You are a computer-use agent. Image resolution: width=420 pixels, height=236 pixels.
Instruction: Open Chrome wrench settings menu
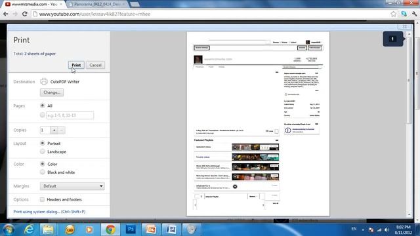(414, 14)
